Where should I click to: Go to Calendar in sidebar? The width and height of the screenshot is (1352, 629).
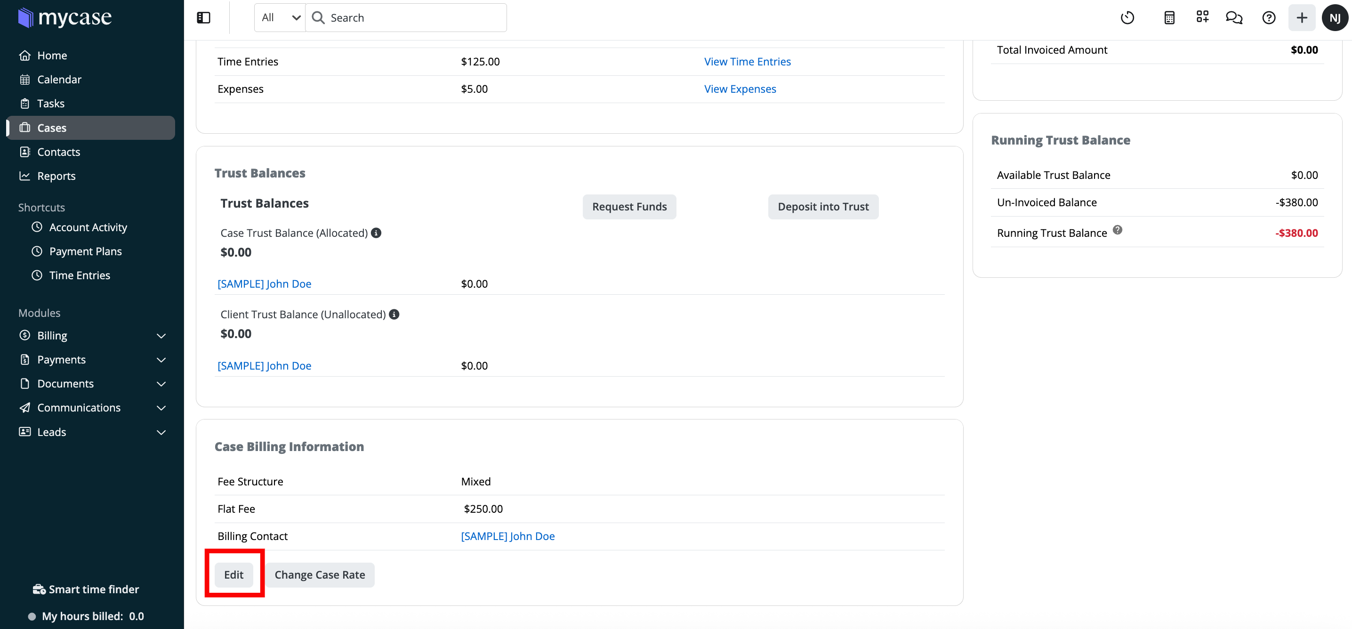coord(59,79)
